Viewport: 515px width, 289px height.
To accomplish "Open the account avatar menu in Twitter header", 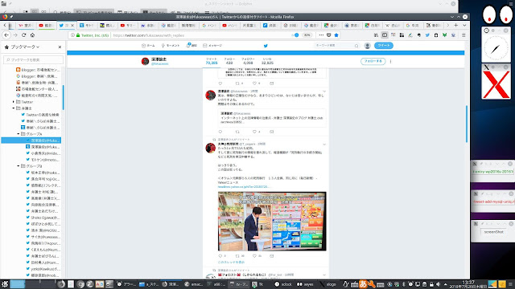I will tap(368, 46).
